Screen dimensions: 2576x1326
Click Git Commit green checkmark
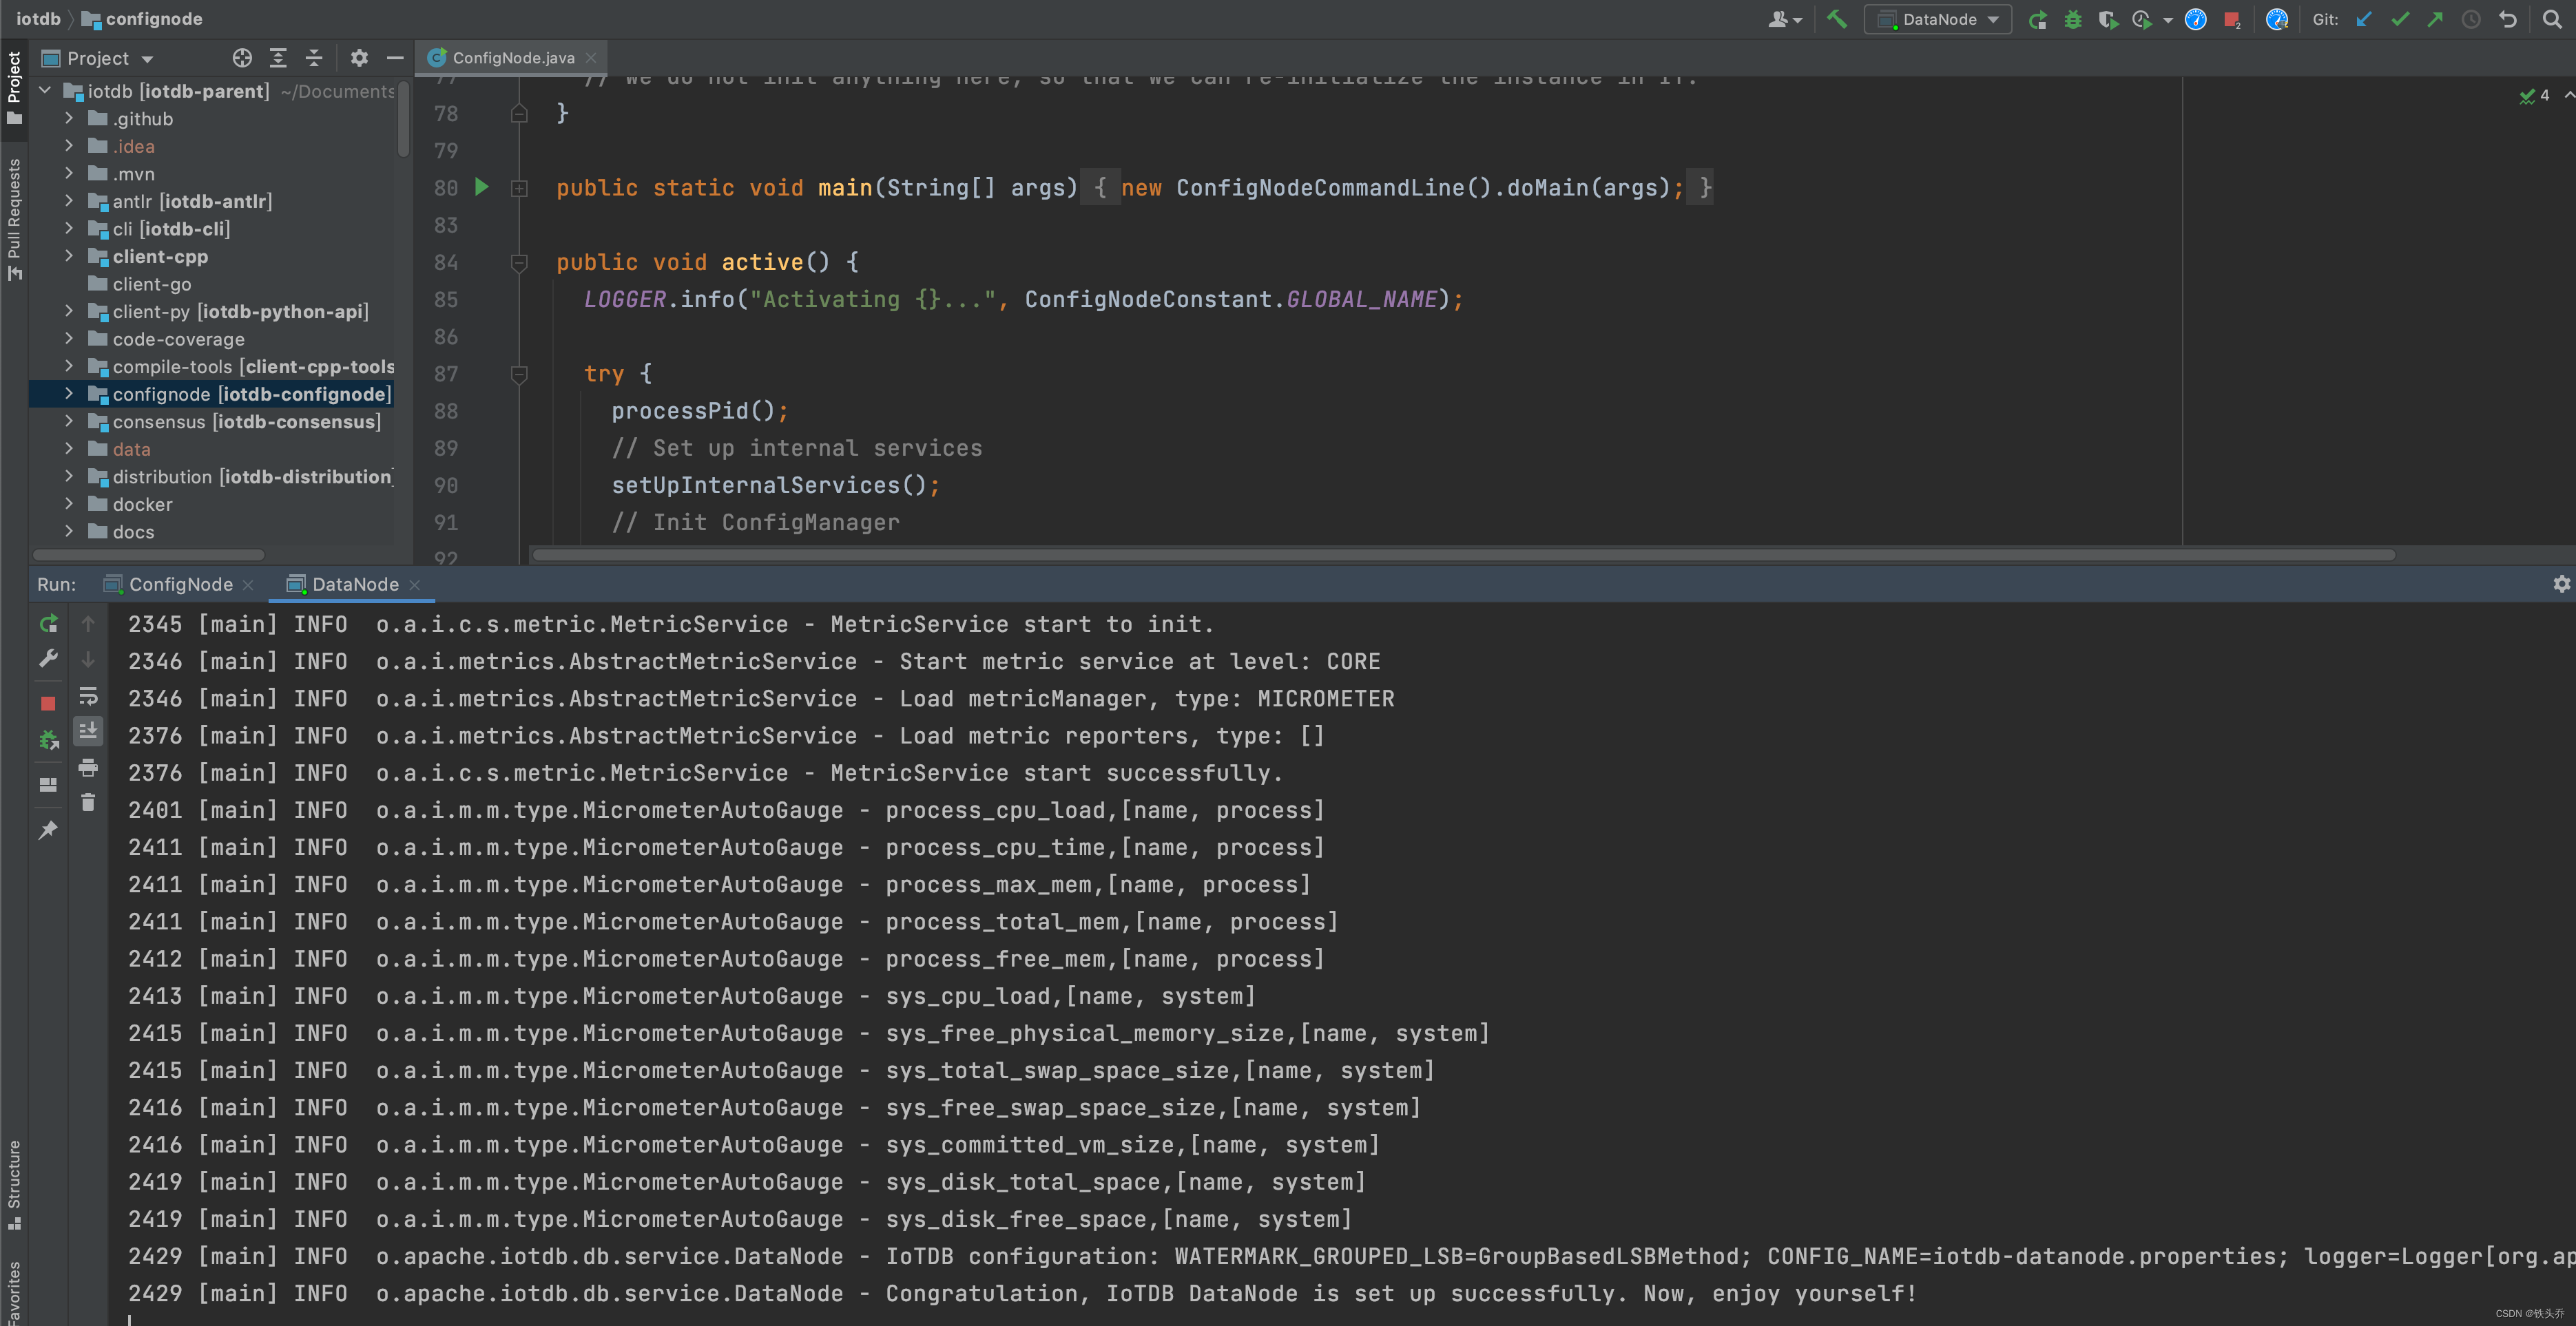(x=2400, y=19)
